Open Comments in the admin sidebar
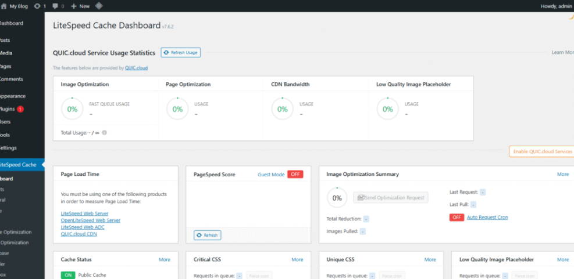This screenshot has height=279, width=574. 12,79
